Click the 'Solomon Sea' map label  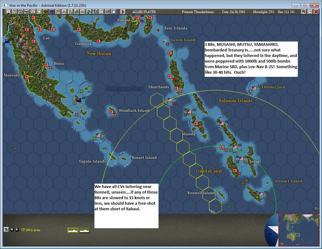click(125, 89)
